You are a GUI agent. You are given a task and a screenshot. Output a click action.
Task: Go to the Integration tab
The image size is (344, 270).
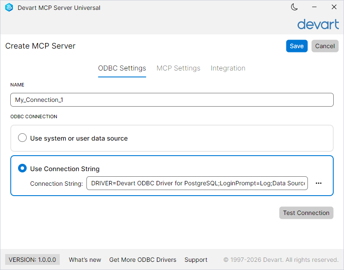click(x=228, y=68)
